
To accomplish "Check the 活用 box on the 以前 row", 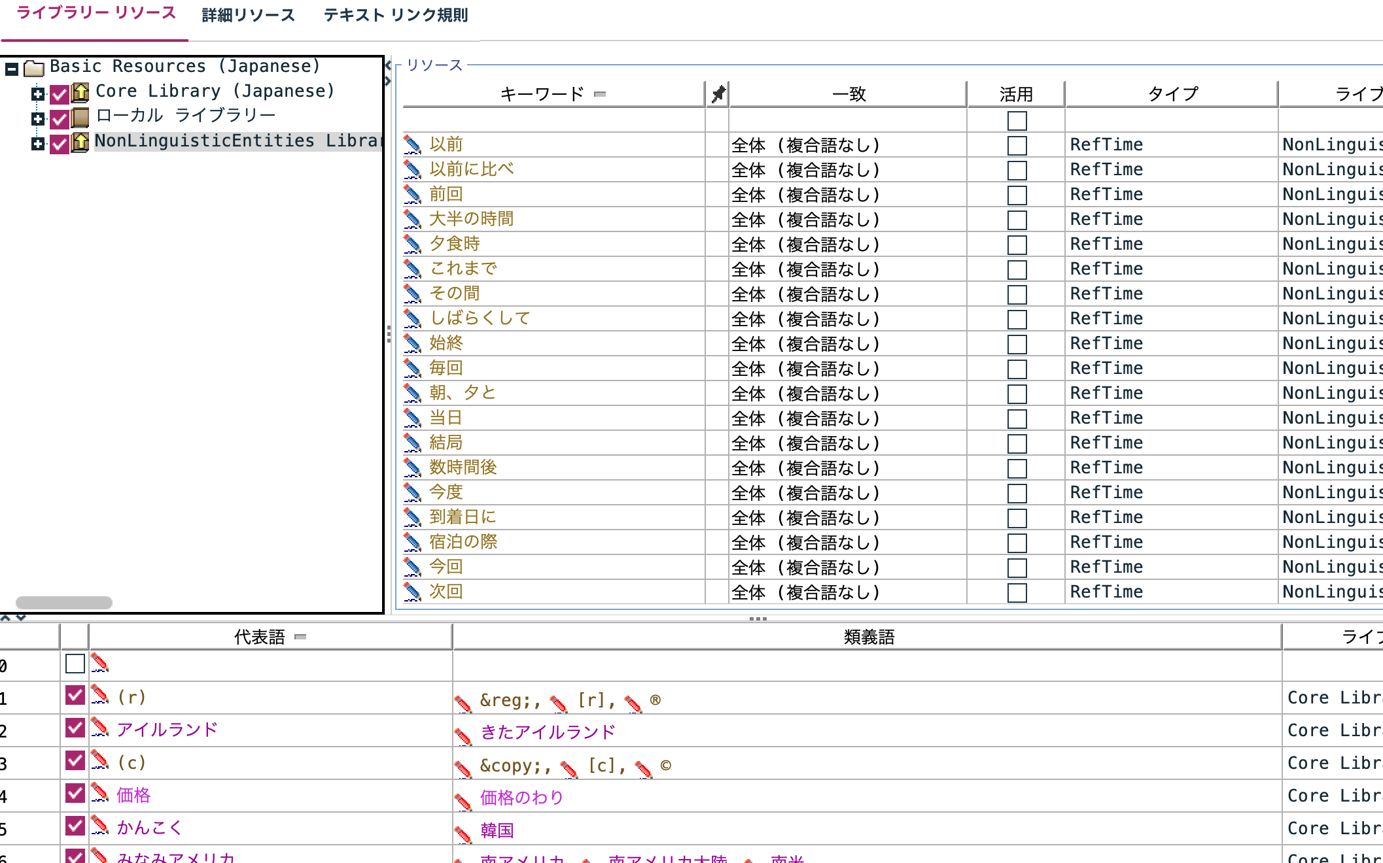I will point(1017,144).
